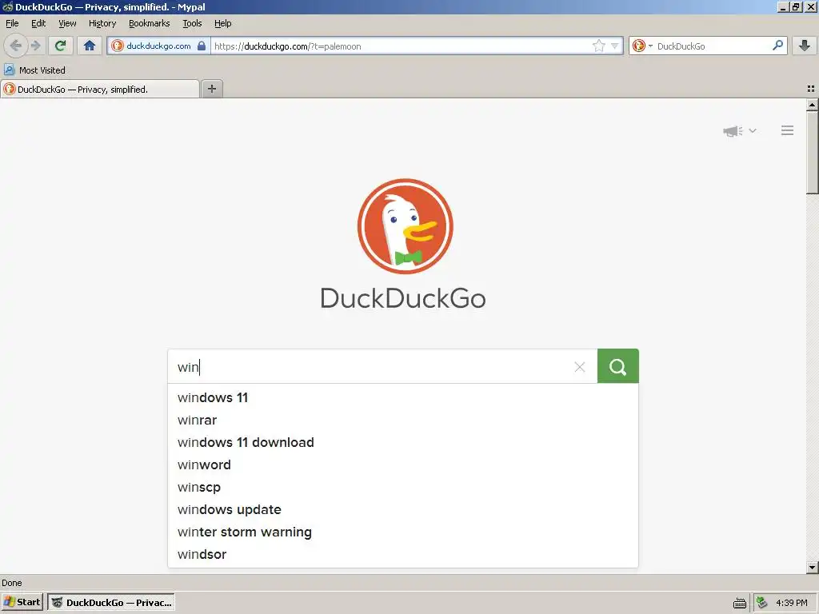The image size is (819, 614).
Task: Reload the page with the green refresh icon
Action: [61, 46]
